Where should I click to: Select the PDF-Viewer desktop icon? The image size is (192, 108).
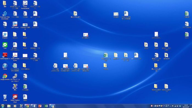[15, 25]
